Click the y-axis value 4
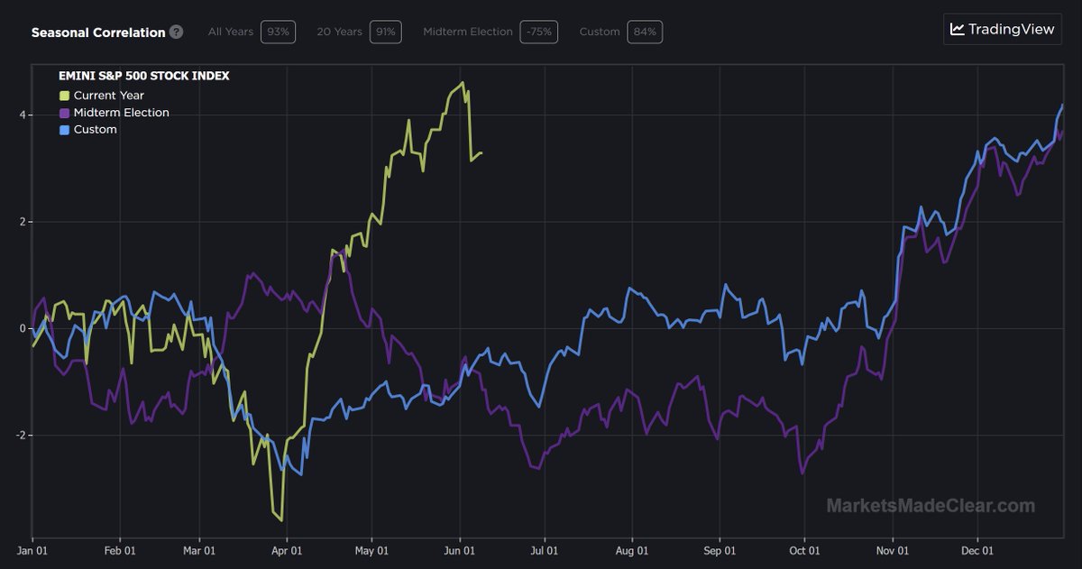 [22, 115]
